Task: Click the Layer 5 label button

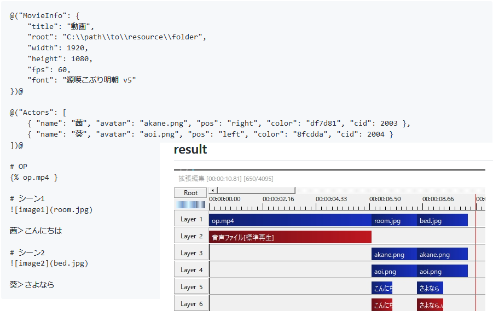Action: pyautogui.click(x=191, y=287)
